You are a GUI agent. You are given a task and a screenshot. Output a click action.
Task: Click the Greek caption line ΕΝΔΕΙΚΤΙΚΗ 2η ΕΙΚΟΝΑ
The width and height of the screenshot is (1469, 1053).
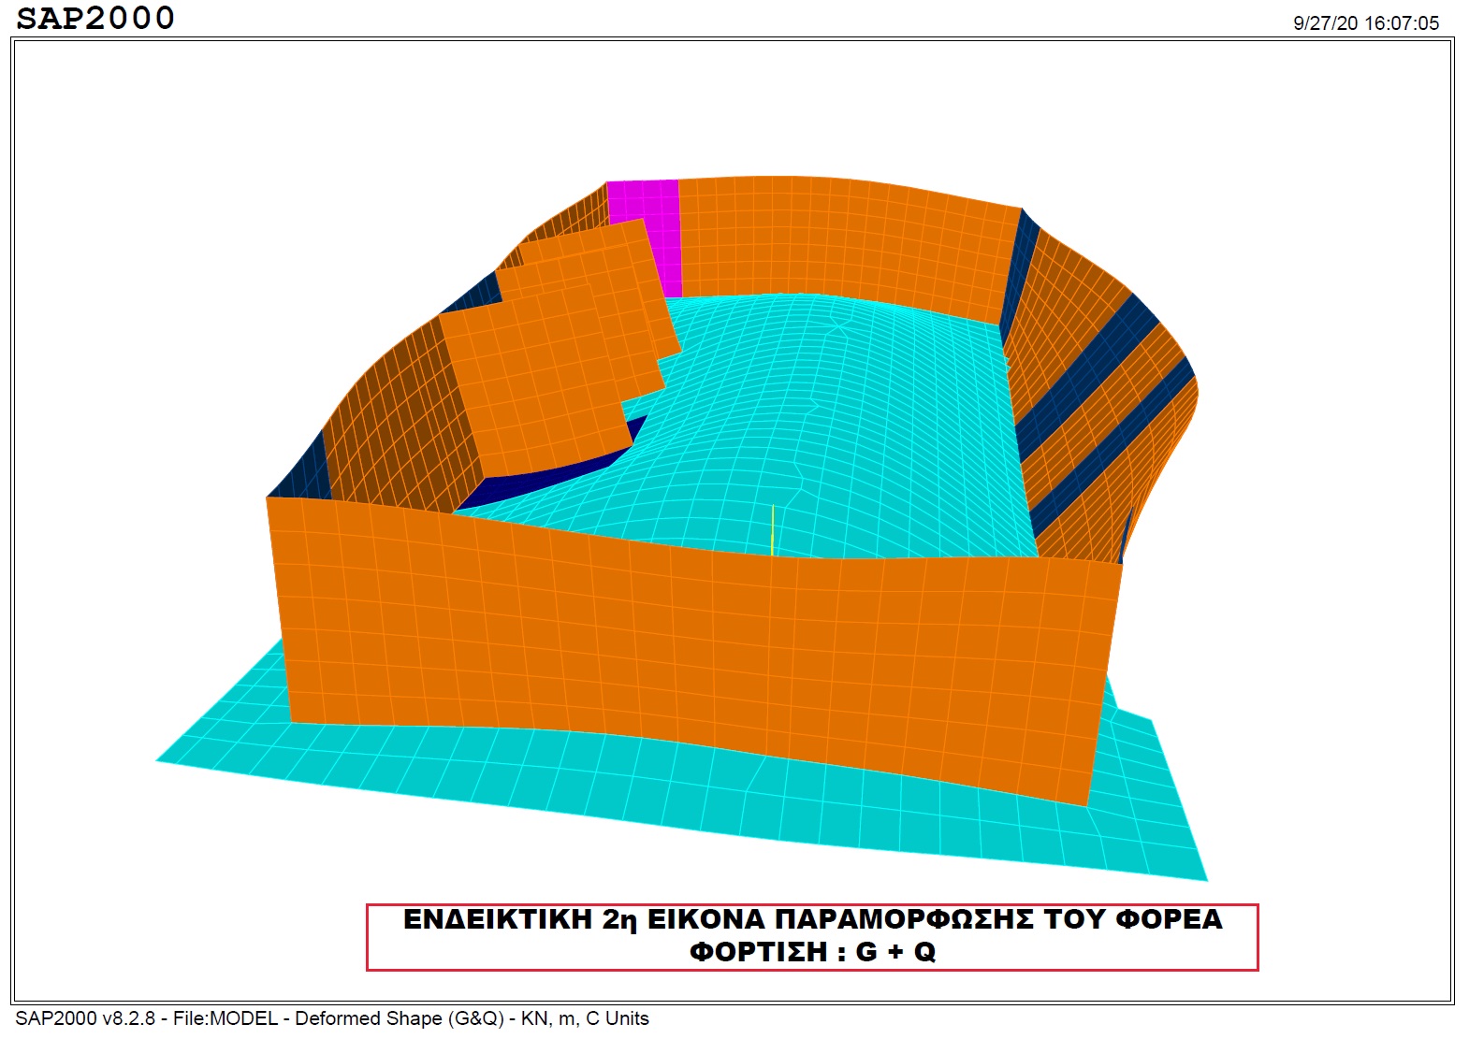(x=811, y=920)
